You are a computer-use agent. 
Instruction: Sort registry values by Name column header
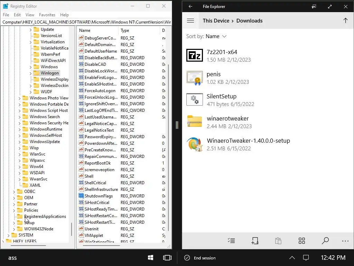point(97,30)
